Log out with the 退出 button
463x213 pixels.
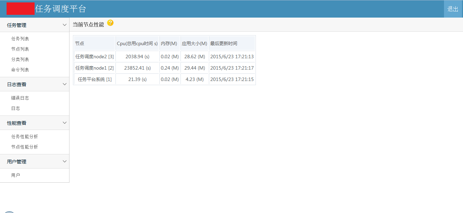coord(453,9)
